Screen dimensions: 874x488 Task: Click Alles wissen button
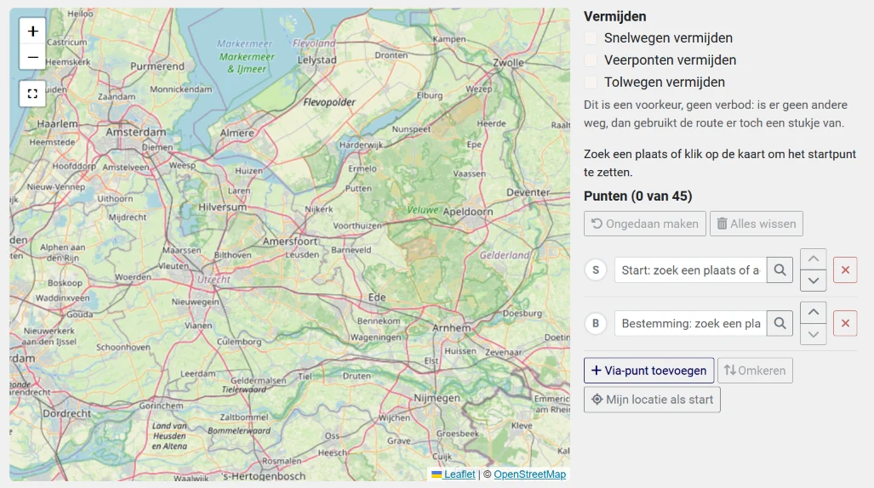click(x=757, y=224)
